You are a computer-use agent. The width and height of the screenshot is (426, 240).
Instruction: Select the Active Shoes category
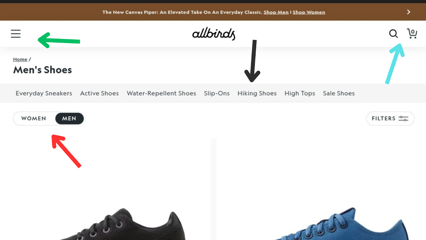tap(100, 93)
